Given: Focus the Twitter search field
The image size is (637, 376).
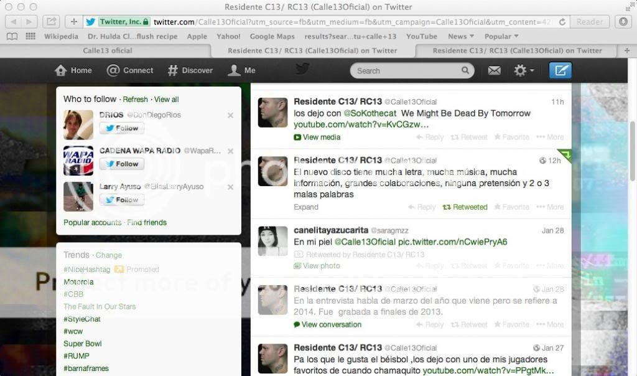Looking at the screenshot, I should (x=412, y=71).
